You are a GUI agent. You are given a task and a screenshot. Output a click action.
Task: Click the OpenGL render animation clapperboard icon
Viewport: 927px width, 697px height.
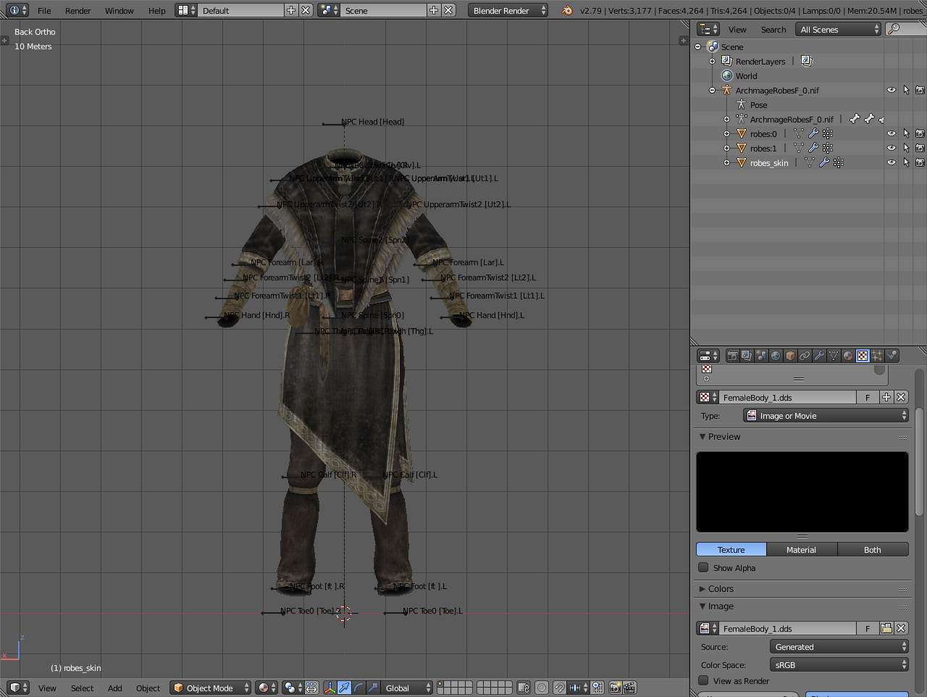click(629, 688)
